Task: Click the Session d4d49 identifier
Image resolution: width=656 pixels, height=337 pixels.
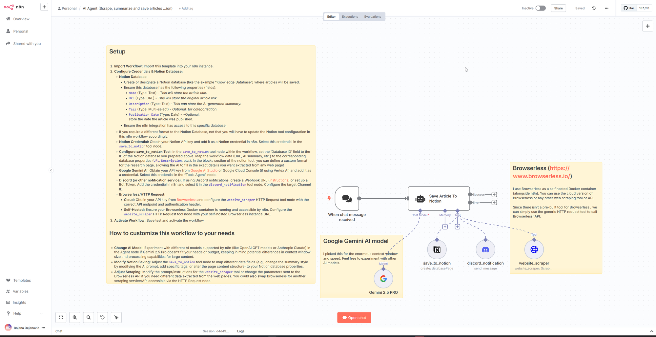Action: tap(216, 331)
